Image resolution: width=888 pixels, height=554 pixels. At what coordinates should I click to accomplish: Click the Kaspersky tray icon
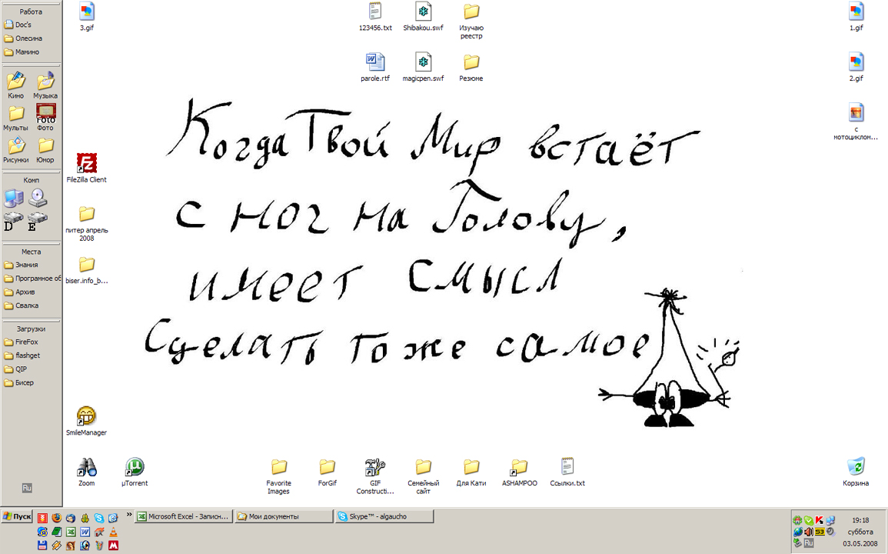820,521
